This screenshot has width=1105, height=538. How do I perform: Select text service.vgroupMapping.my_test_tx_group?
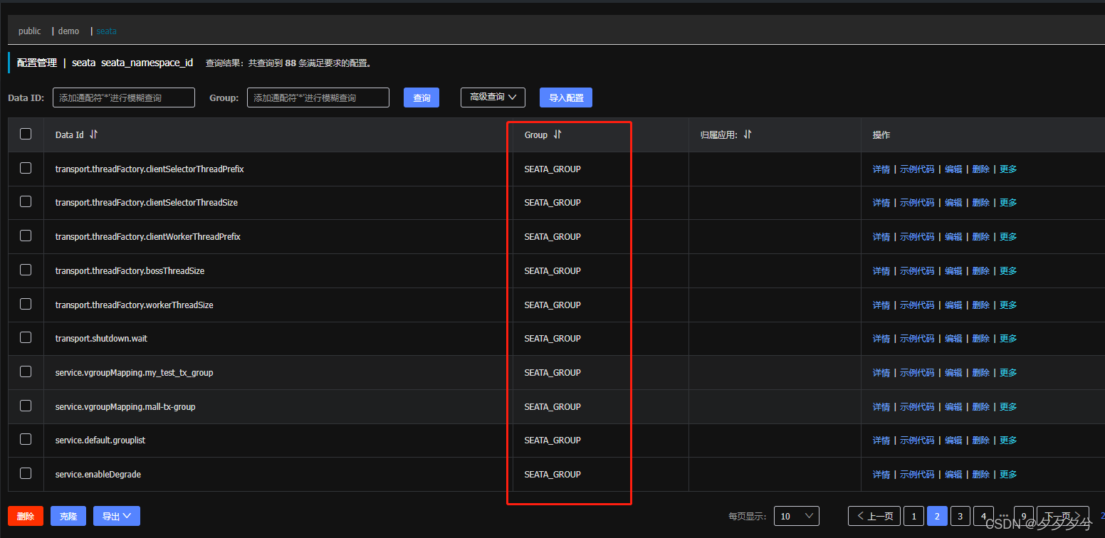pos(135,373)
